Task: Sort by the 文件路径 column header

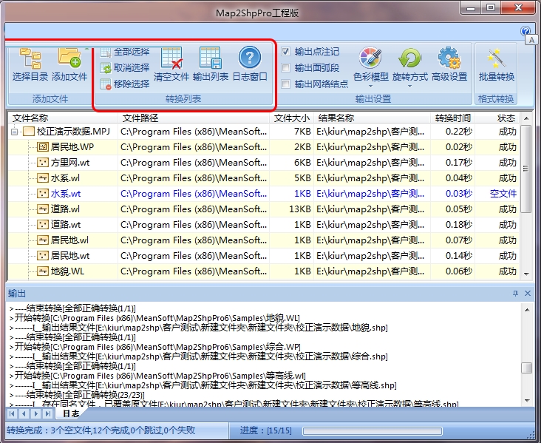Action: (194, 118)
